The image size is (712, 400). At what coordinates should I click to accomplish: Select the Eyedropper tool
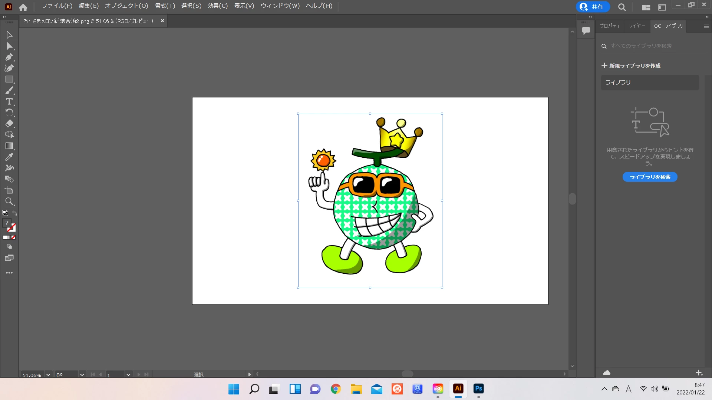(9, 157)
